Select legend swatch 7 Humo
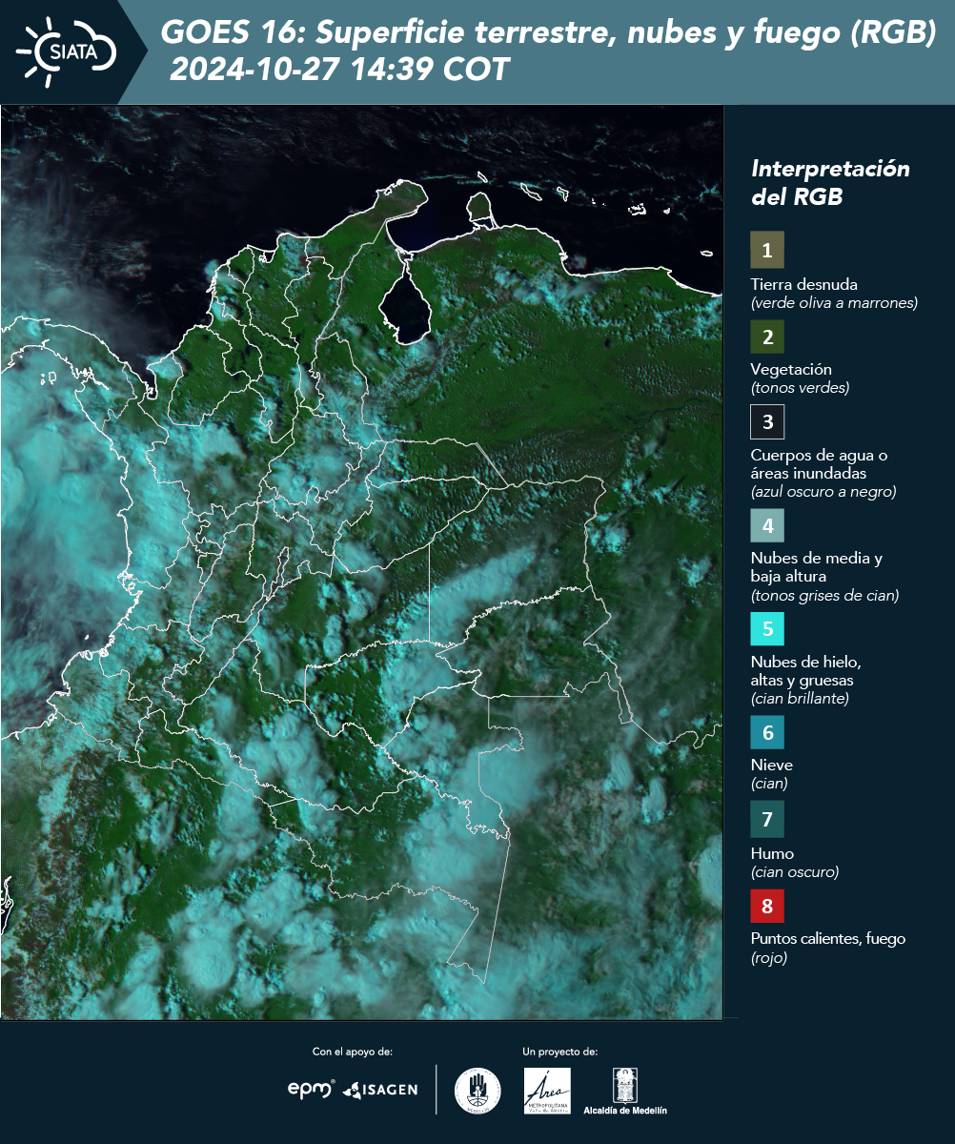The image size is (955, 1144). [767, 819]
